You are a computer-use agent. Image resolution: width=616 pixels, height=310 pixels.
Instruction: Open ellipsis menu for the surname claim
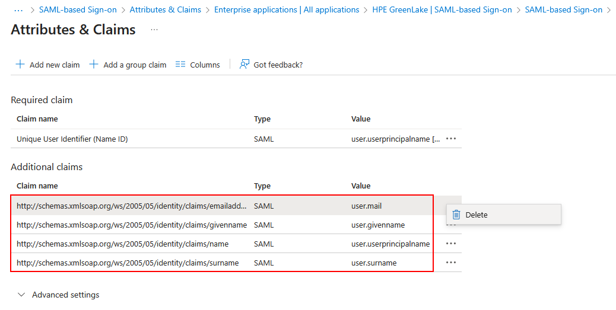pyautogui.click(x=451, y=263)
